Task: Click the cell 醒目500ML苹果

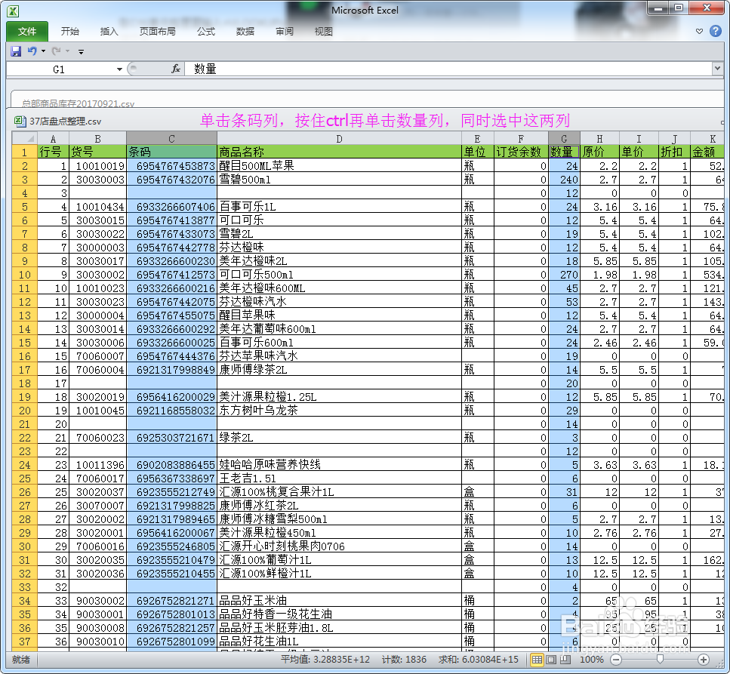Action: 339,166
